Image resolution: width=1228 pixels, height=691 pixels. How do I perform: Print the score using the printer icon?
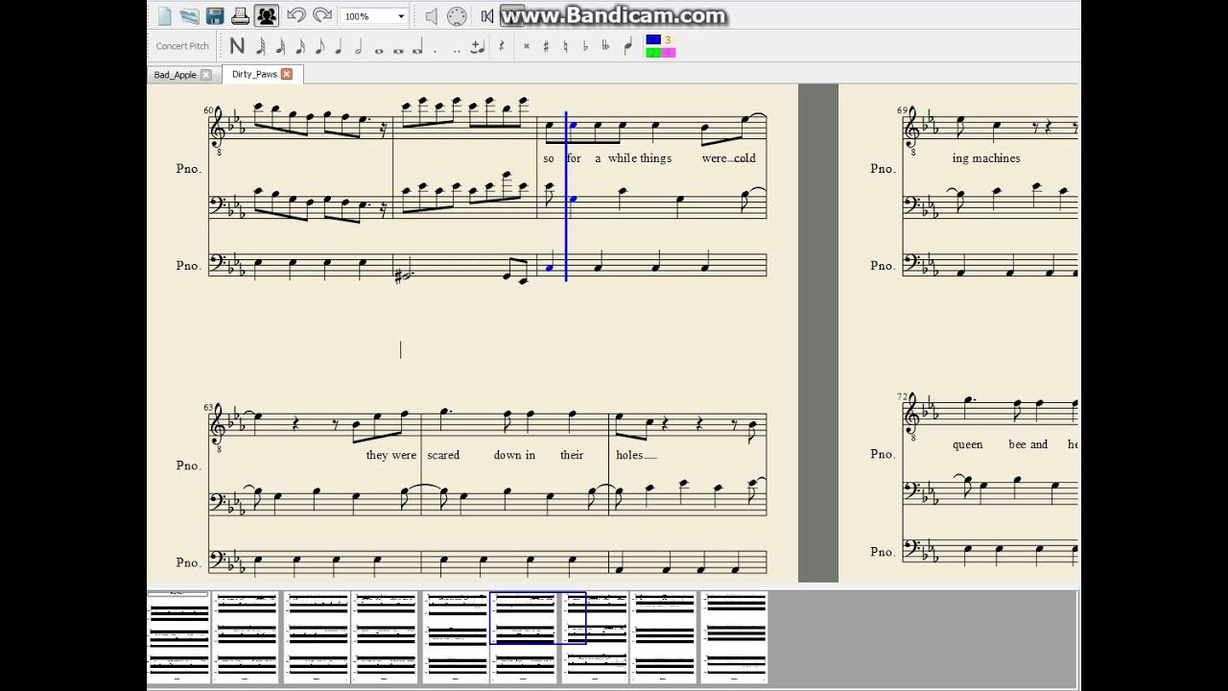click(241, 16)
